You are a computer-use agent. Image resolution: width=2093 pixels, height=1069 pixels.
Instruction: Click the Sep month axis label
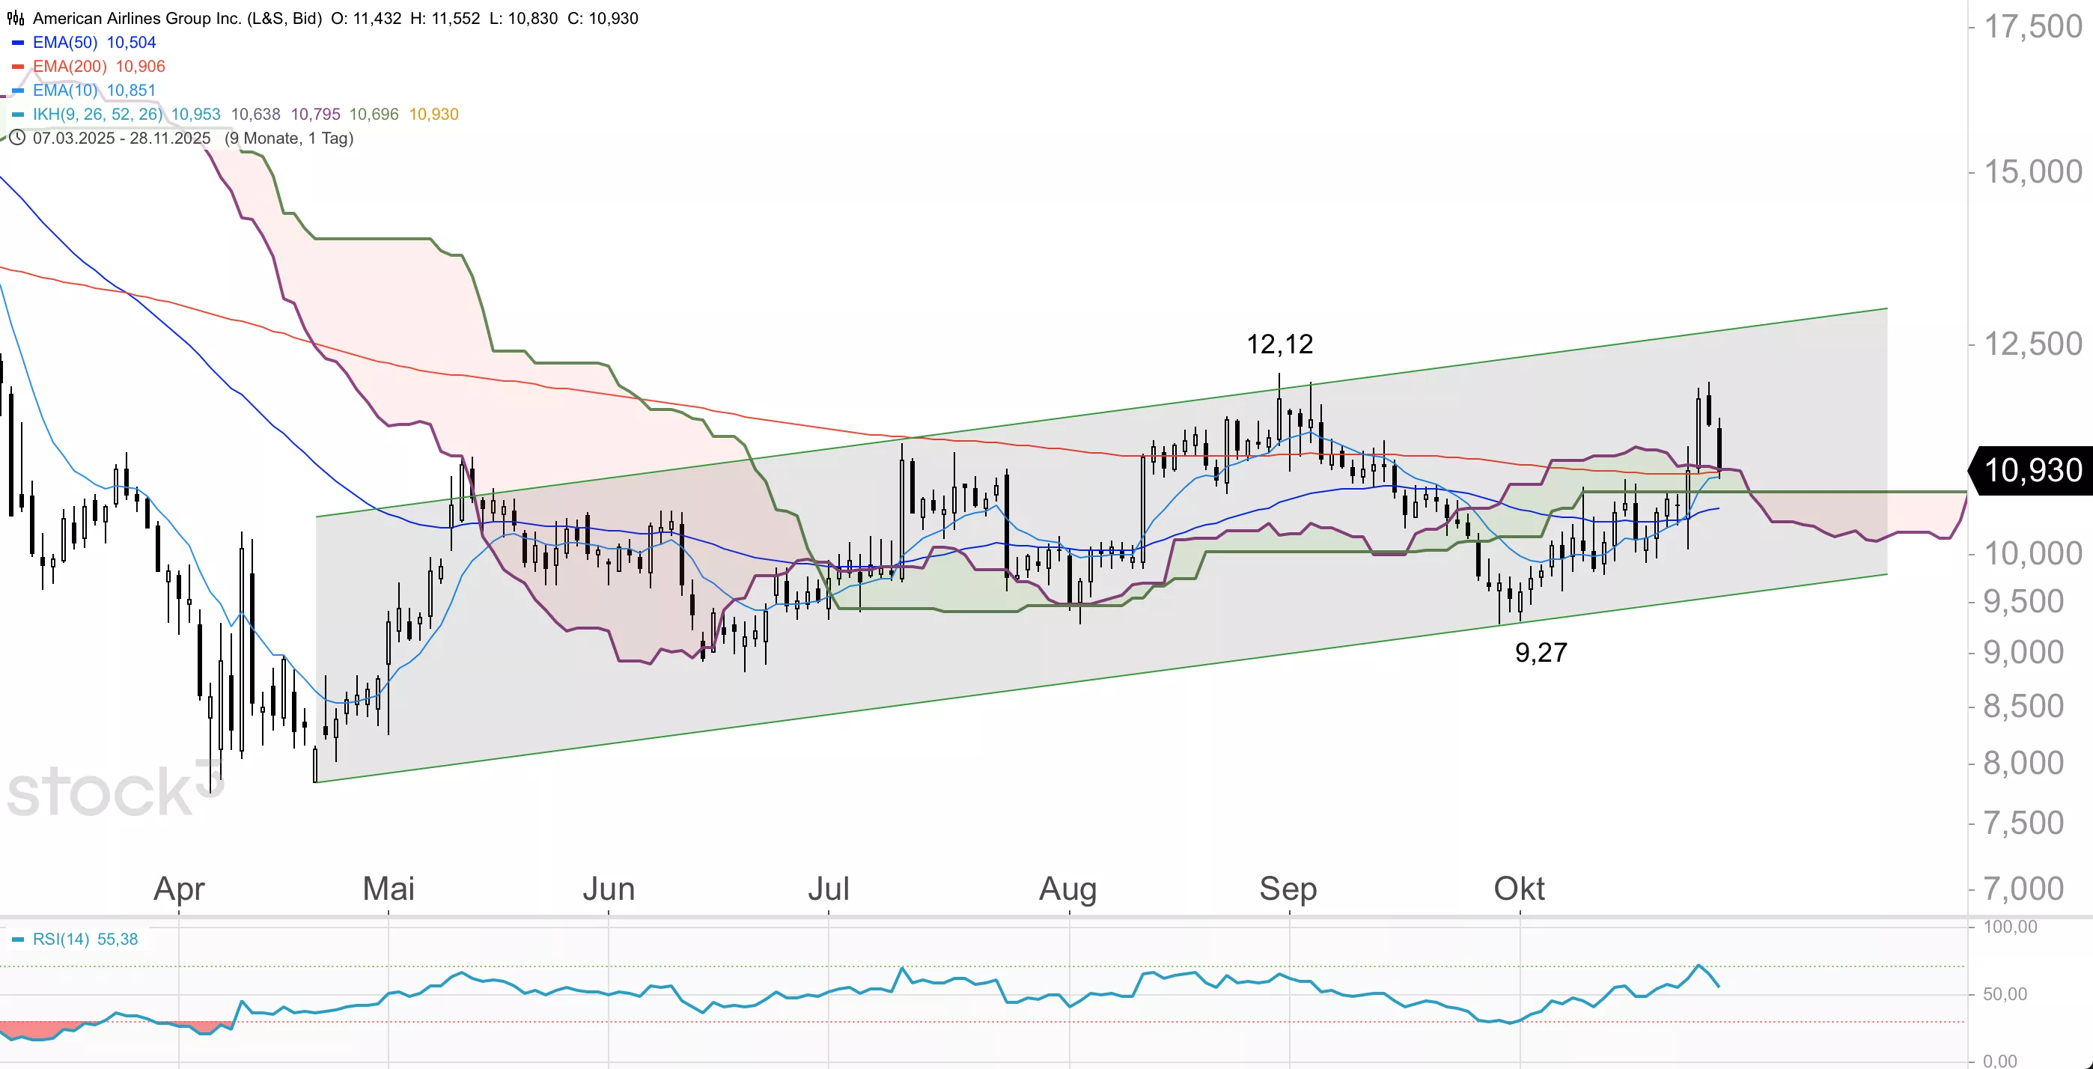[1288, 889]
